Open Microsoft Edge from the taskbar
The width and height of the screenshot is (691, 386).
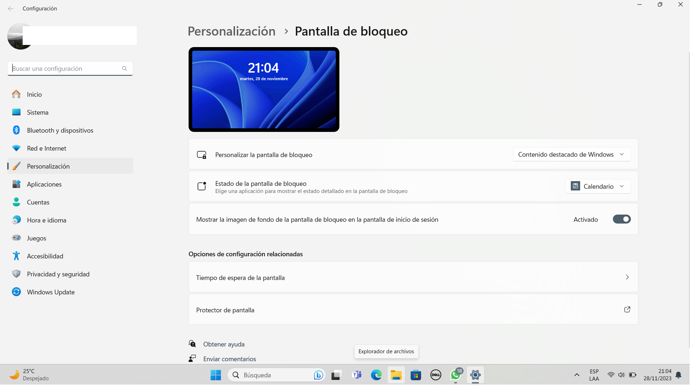pos(376,375)
